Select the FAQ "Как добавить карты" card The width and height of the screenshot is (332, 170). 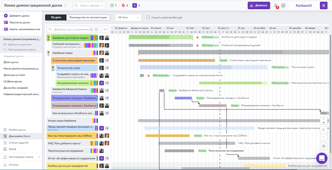pyautogui.click(x=72, y=143)
